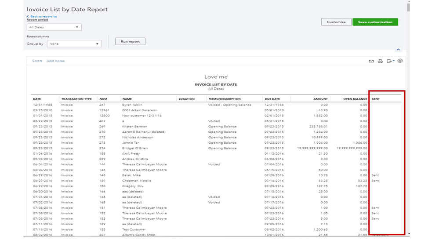439x247 pixels.
Task: Click amount 1,852.00
Action: 320,116
